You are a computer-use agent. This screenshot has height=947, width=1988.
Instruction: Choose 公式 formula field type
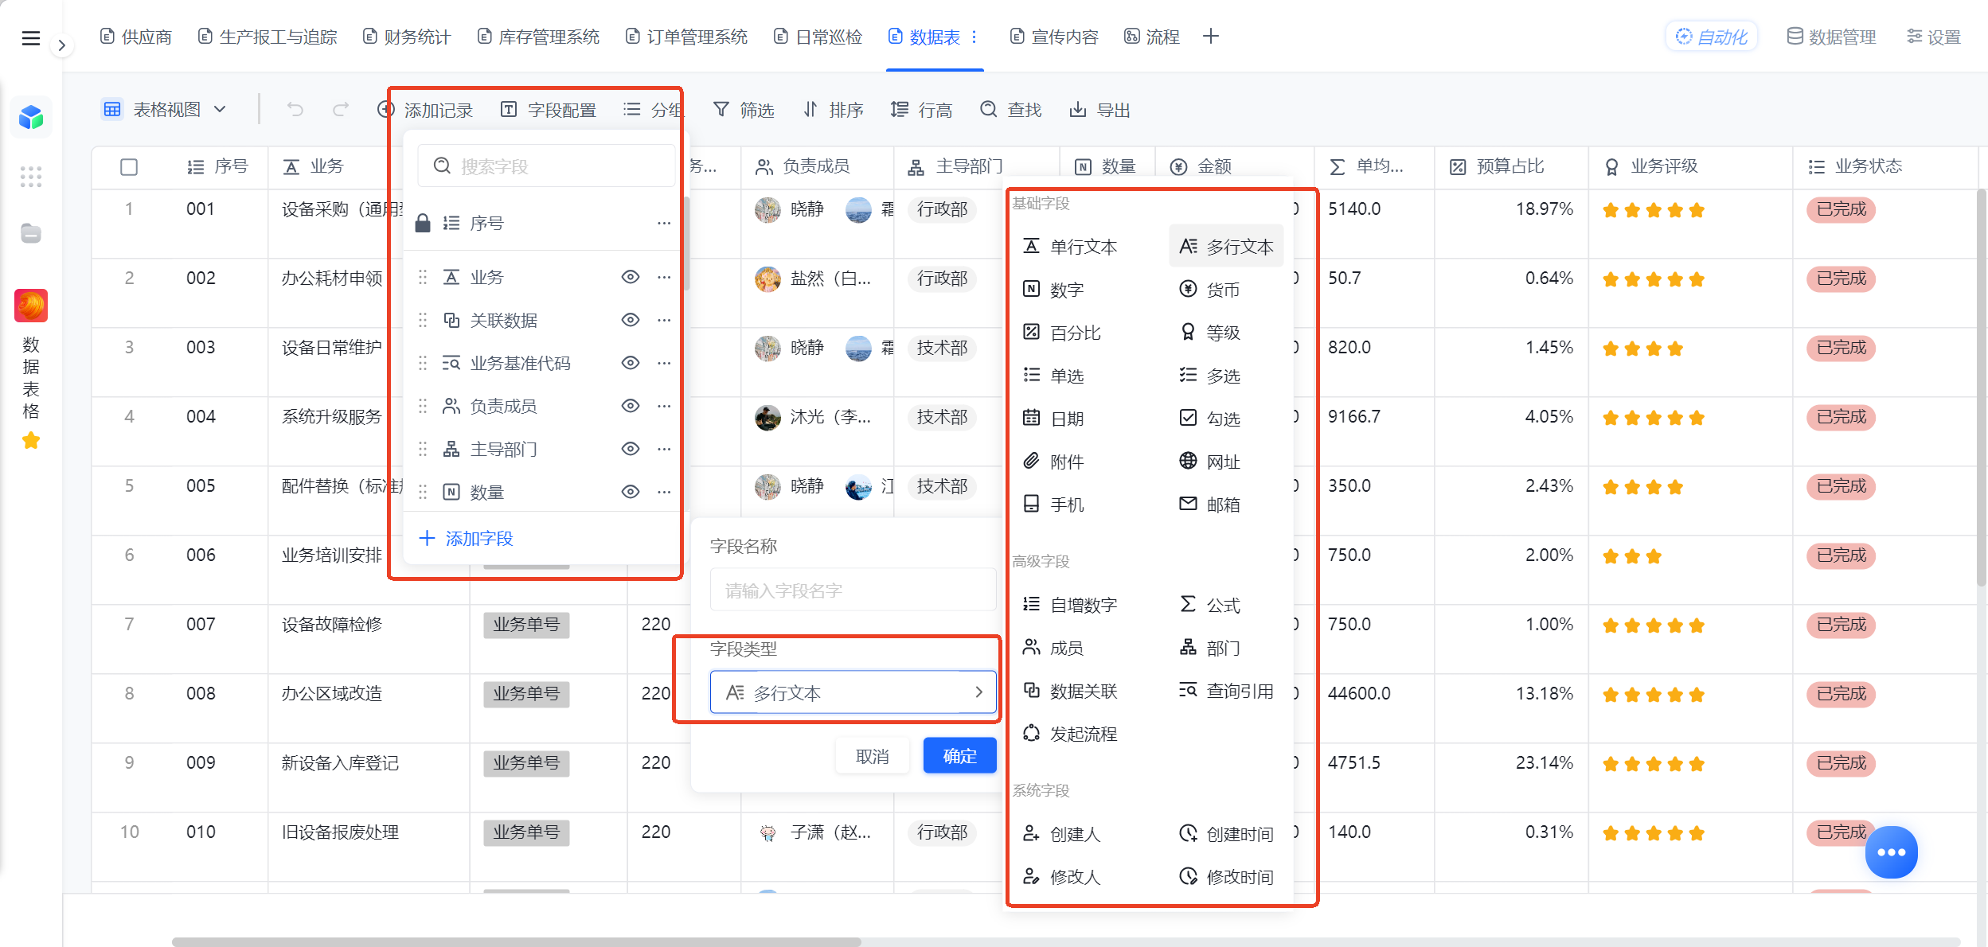(x=1210, y=605)
